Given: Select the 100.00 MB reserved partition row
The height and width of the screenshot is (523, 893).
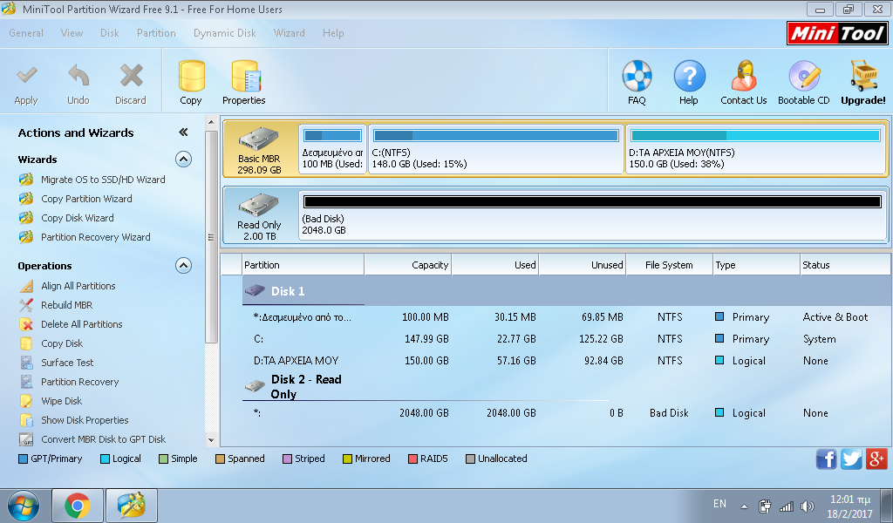Looking at the screenshot, I should point(566,317).
